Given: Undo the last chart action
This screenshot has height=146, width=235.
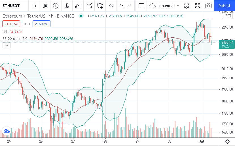Looking at the screenshot, I should point(122,6).
